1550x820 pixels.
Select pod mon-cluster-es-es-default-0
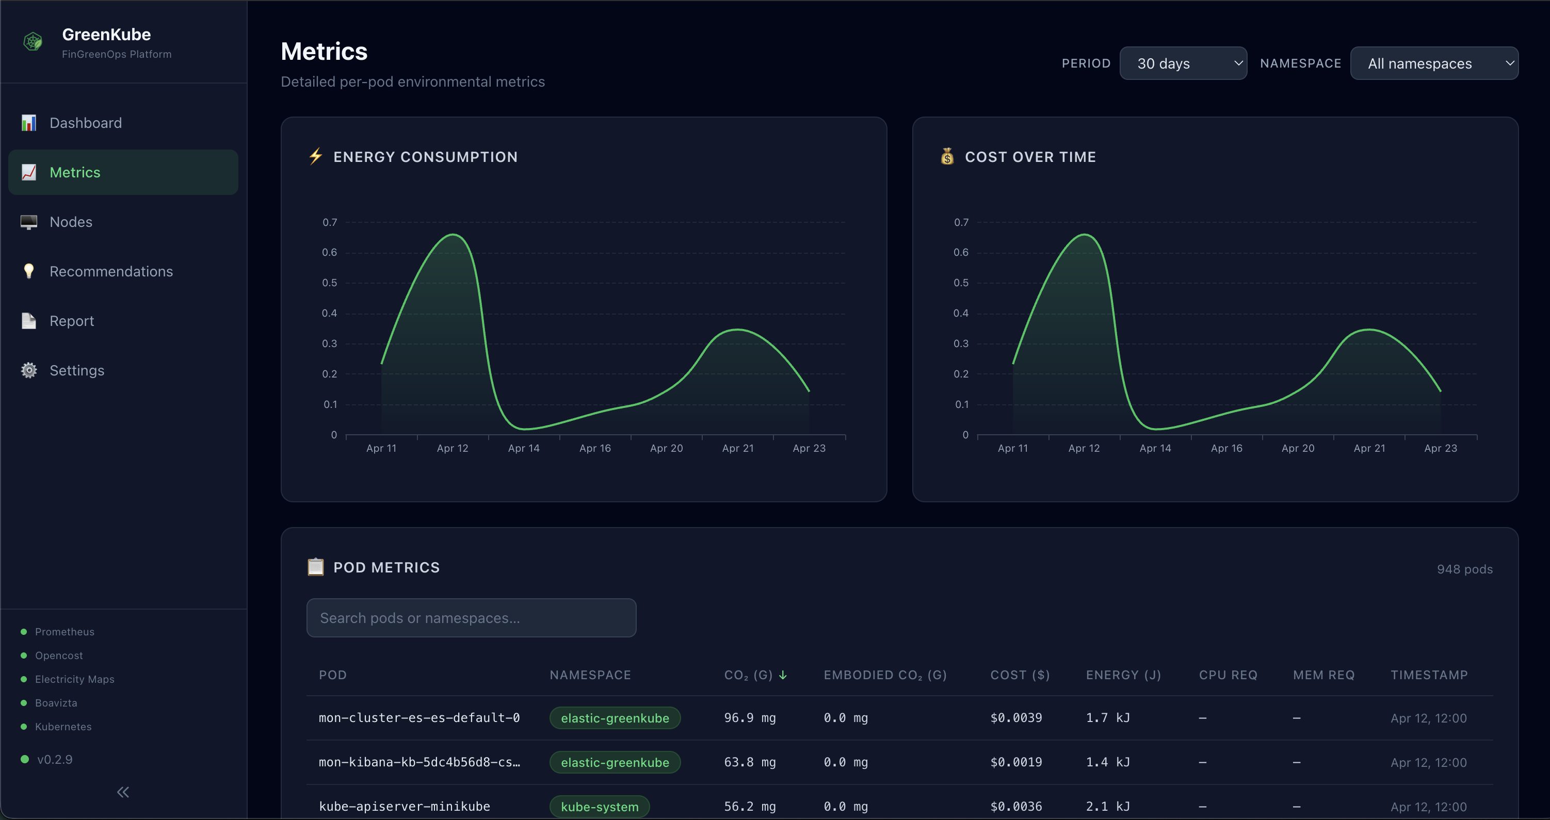[x=419, y=718]
